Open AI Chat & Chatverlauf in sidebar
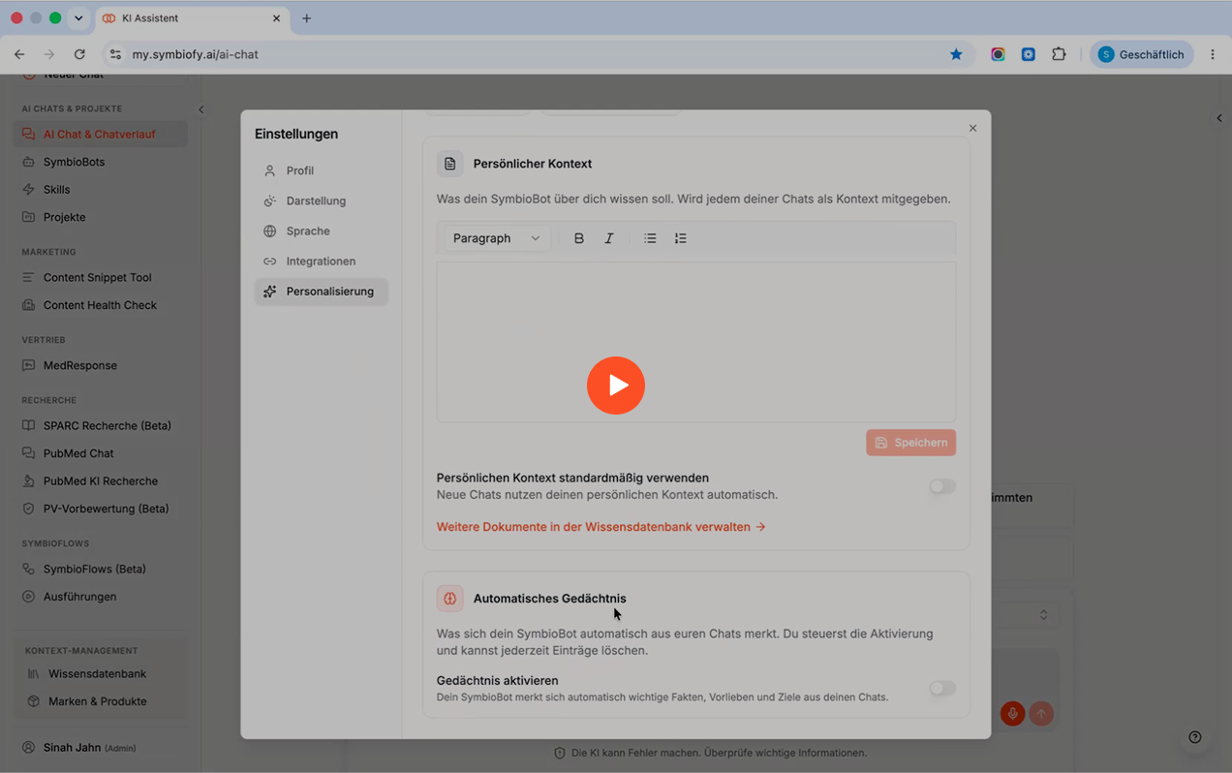This screenshot has width=1232, height=773. pyautogui.click(x=101, y=134)
